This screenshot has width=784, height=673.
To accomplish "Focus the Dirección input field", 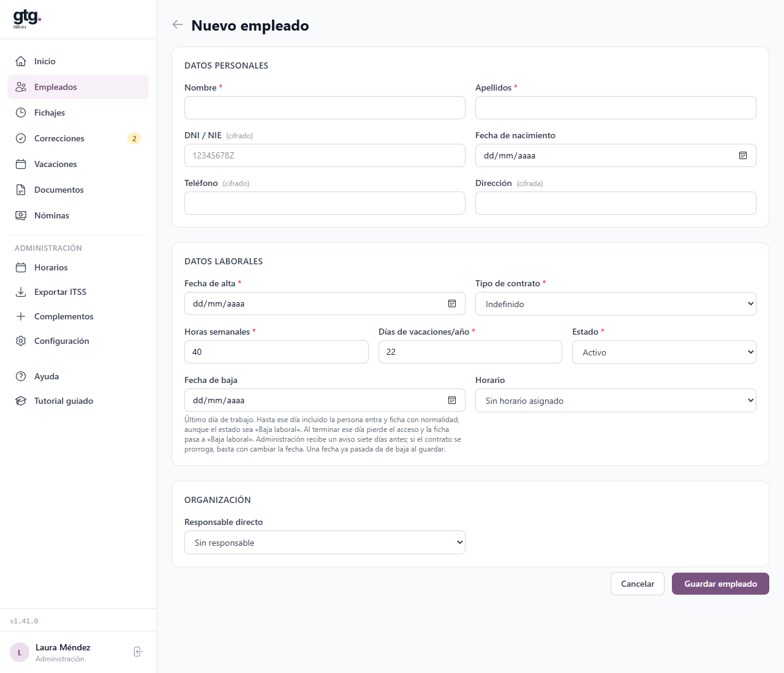I will 616,203.
